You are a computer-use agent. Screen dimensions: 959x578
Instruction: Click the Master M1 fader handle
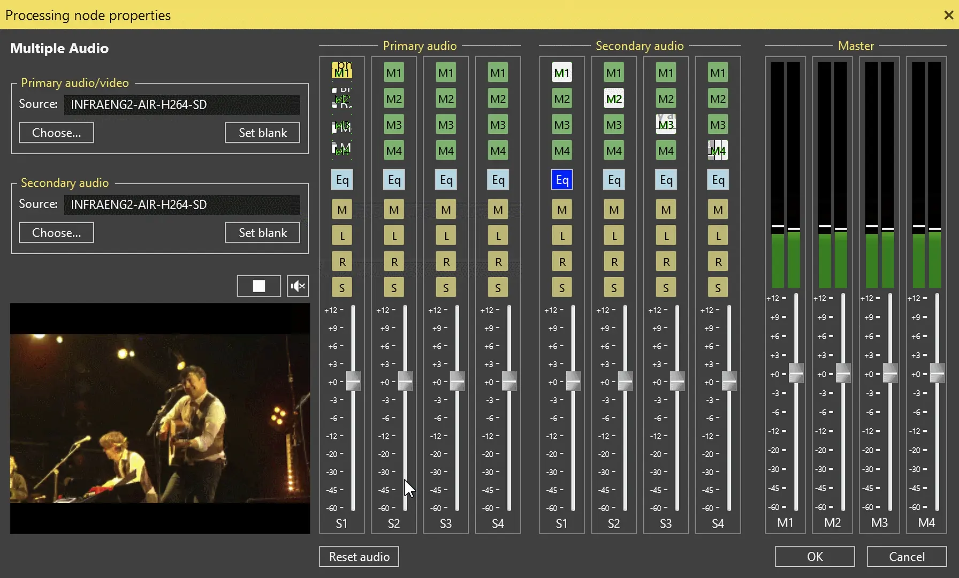coord(796,373)
